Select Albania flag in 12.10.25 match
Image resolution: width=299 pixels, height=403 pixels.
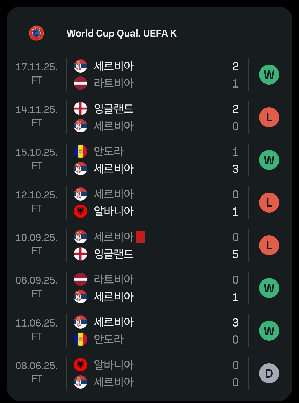pos(81,211)
